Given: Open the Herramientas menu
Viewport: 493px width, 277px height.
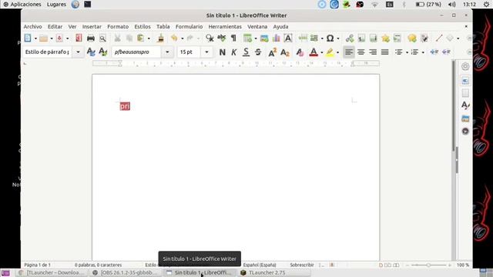Looking at the screenshot, I should pyautogui.click(x=225, y=27).
